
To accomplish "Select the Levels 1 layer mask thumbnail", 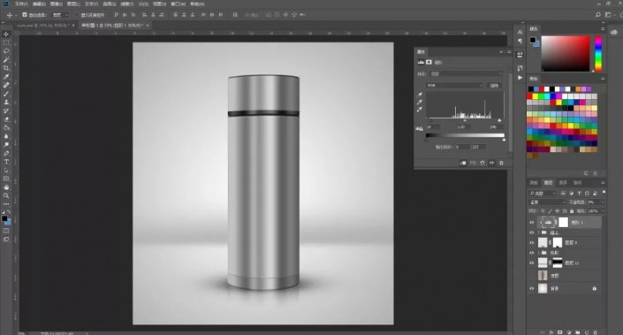I will (564, 222).
